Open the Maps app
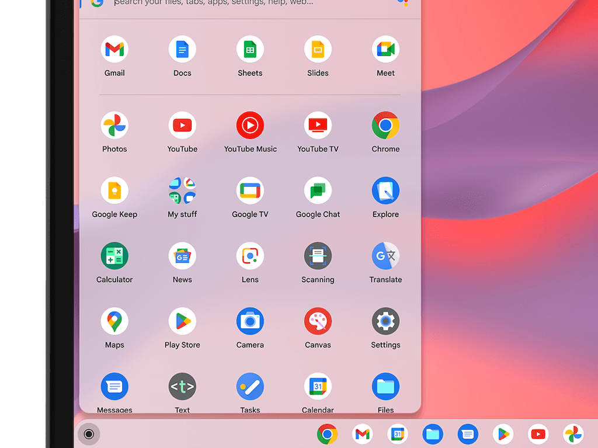This screenshot has height=448, width=598. 114,321
